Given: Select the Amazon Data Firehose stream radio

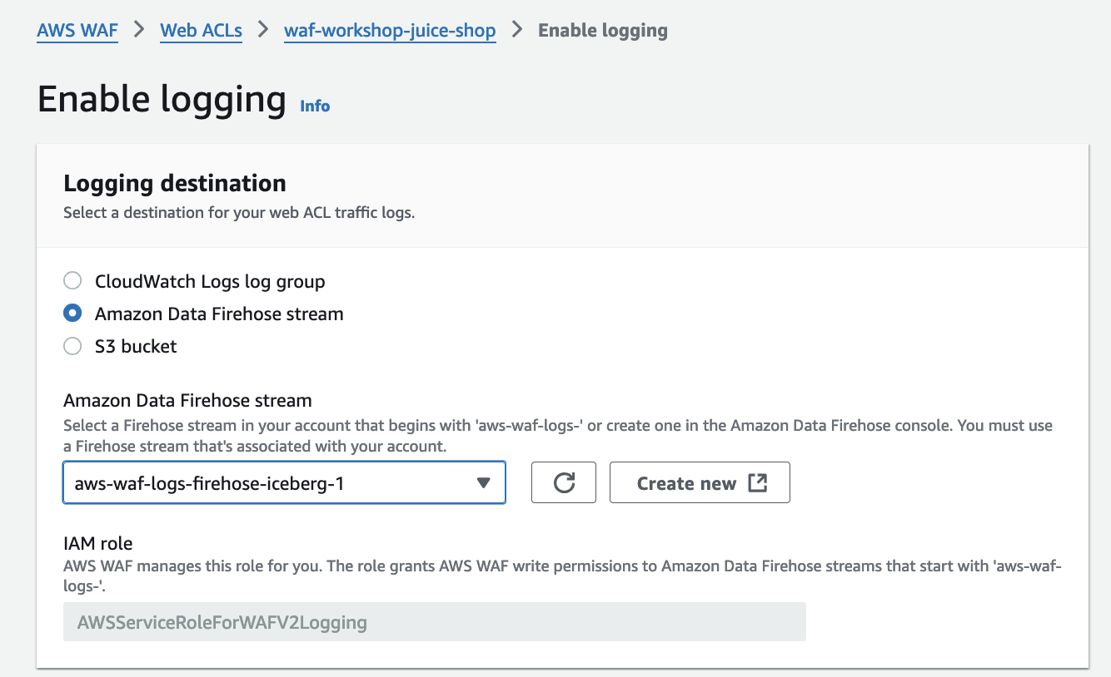Looking at the screenshot, I should 73,314.
